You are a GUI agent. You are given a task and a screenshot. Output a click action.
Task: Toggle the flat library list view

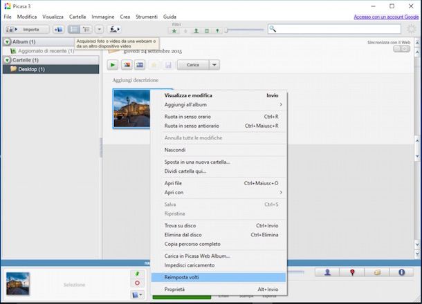click(x=75, y=30)
